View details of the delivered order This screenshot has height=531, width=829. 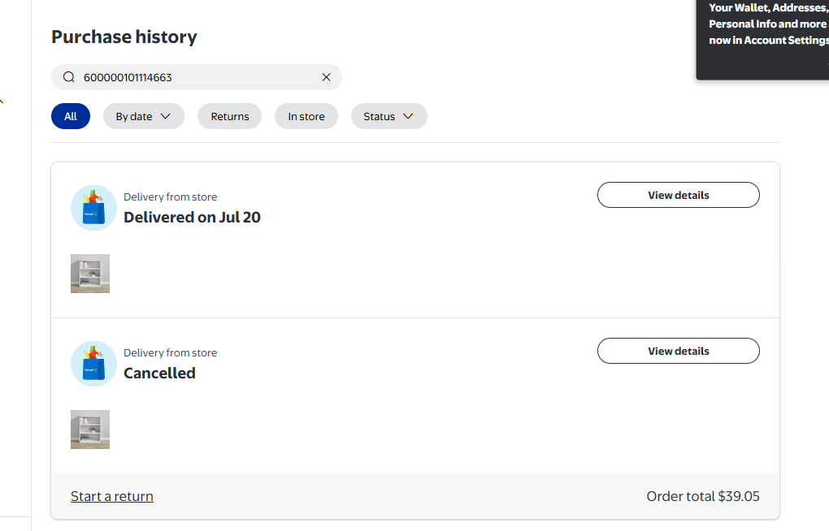(x=679, y=195)
